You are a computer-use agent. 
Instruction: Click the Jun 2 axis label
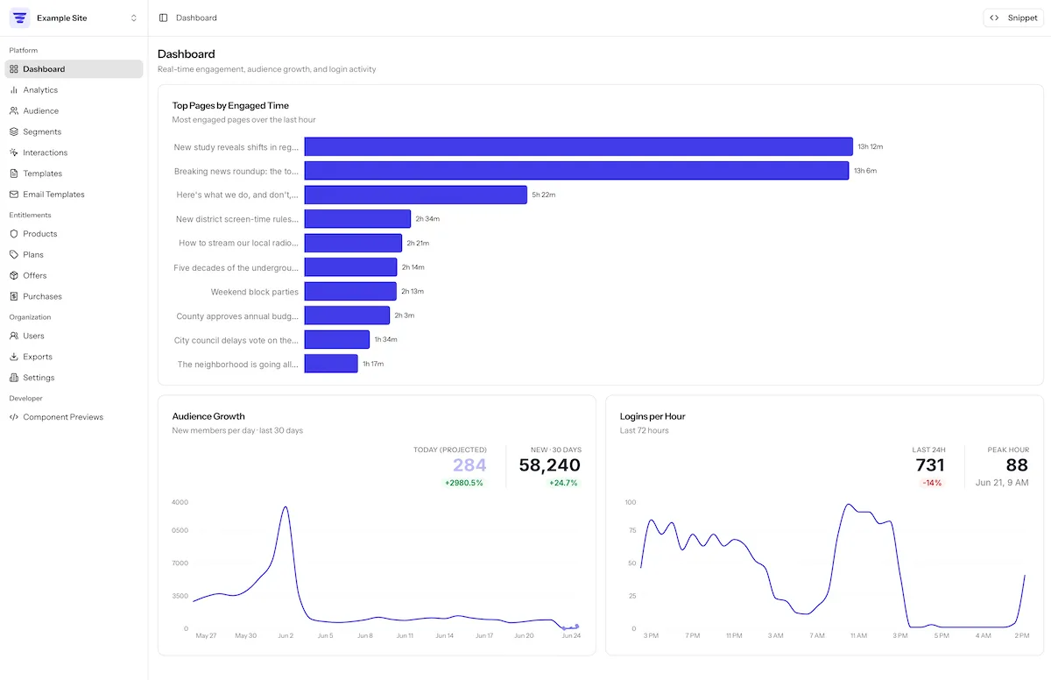286,635
